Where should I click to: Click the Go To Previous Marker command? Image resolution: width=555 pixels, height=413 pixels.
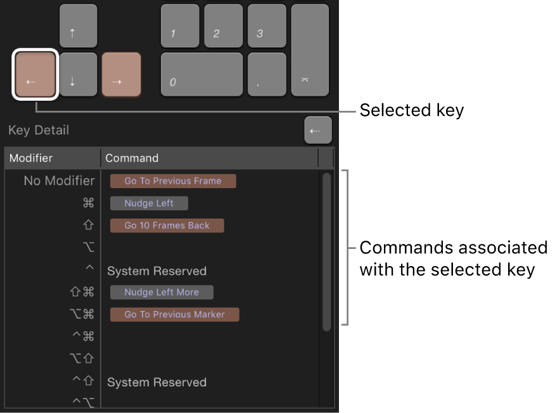click(x=174, y=314)
